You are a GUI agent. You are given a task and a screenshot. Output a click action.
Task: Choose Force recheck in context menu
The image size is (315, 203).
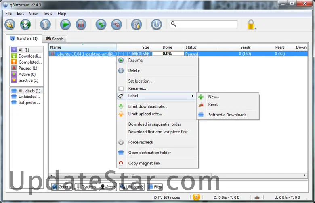(157, 142)
